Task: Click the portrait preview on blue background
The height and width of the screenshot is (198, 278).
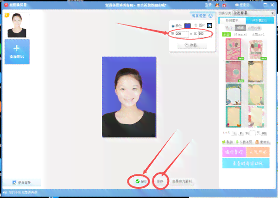Action: [129, 97]
